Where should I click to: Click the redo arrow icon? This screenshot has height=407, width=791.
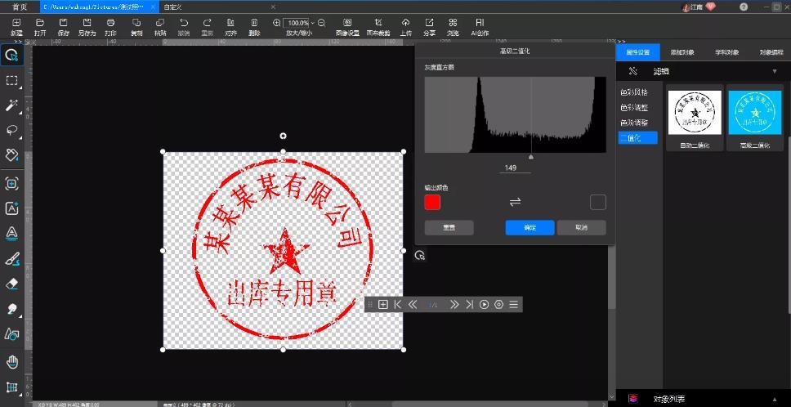(208, 23)
